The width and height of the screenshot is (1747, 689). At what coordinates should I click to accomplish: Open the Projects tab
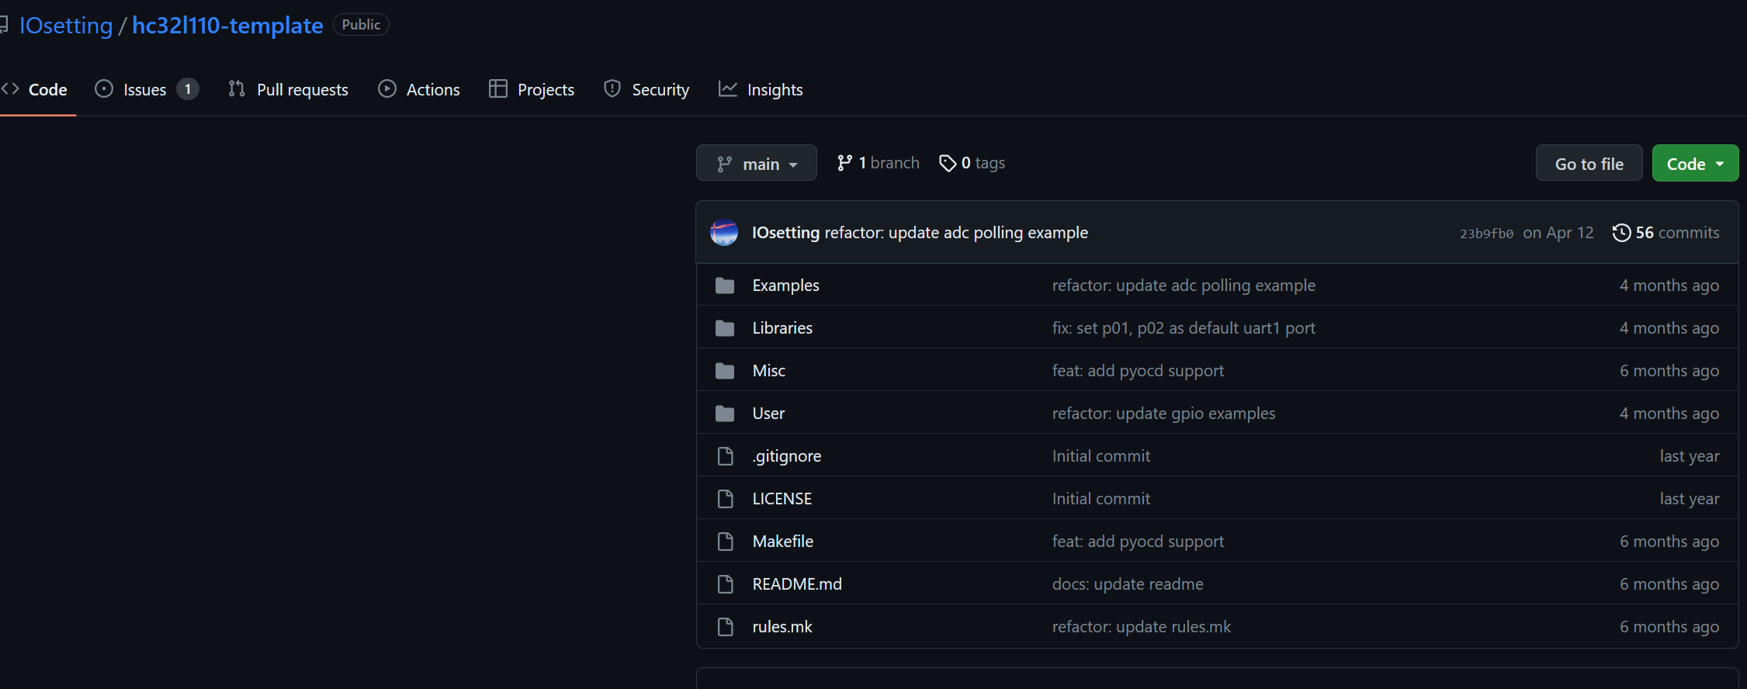(x=532, y=90)
